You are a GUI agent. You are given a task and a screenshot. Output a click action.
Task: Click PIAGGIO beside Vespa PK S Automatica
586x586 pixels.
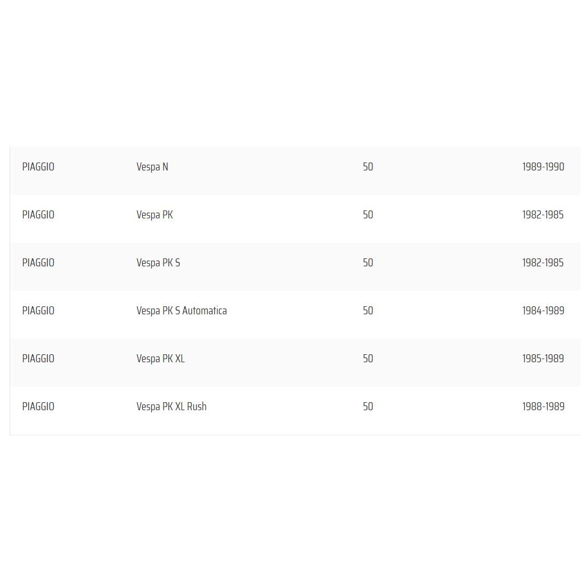point(38,311)
